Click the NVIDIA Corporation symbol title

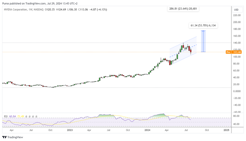[15, 10]
